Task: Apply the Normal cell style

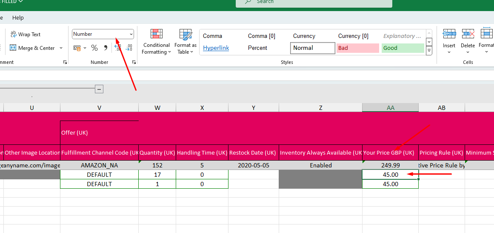Action: tap(313, 48)
